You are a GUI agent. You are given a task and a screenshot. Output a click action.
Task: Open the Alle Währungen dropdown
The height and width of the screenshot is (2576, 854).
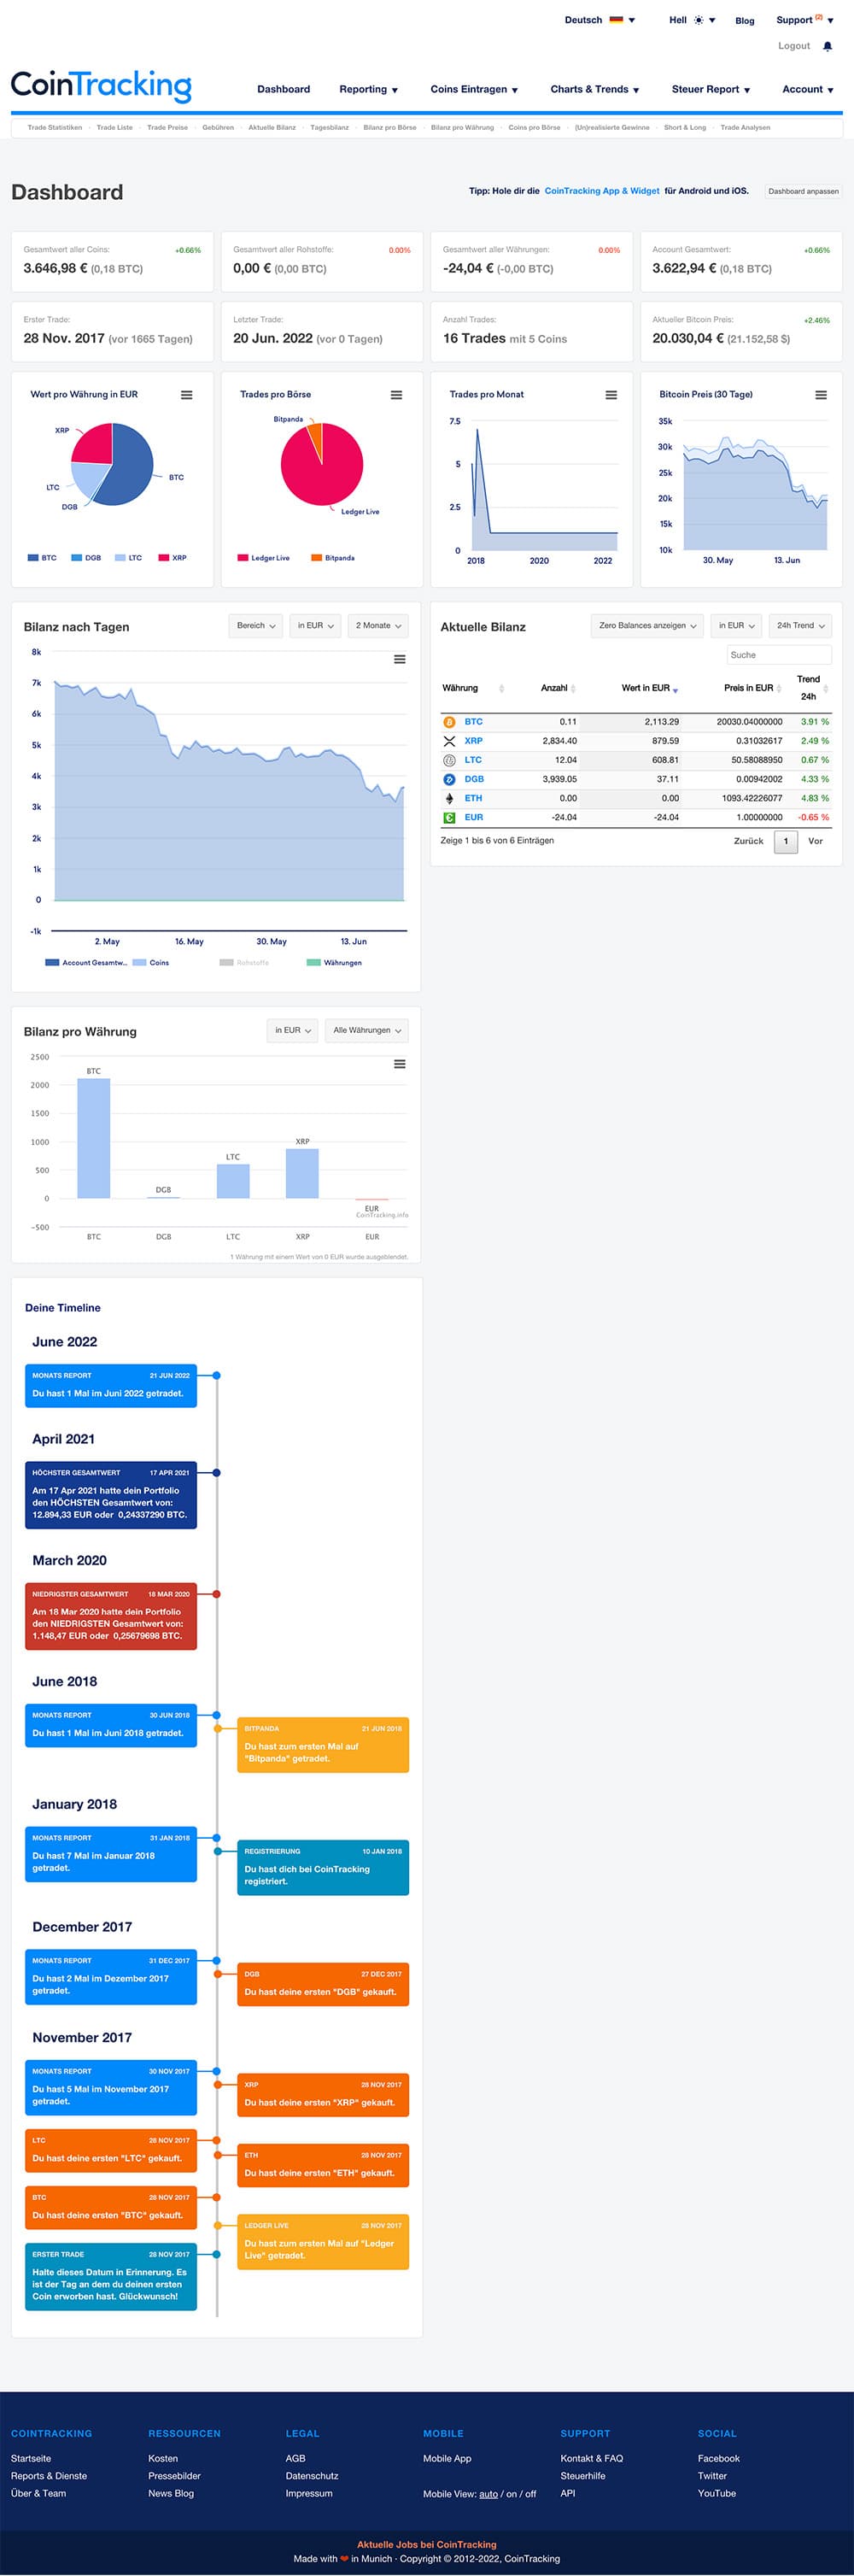[366, 1031]
